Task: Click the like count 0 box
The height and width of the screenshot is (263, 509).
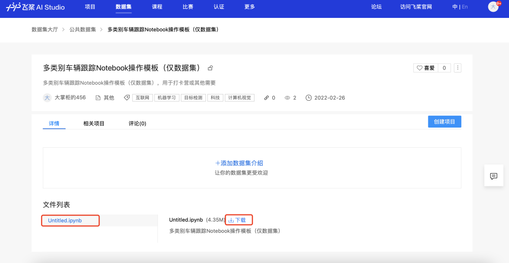Action: click(x=444, y=68)
